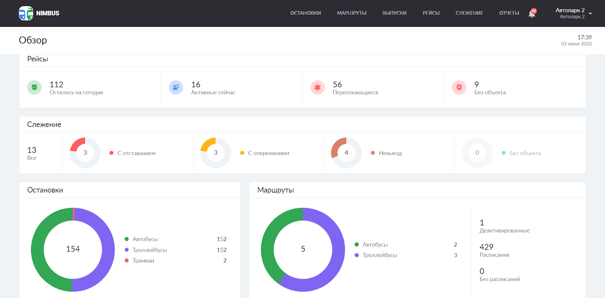Go to the Маршруты menu item

pos(351,13)
